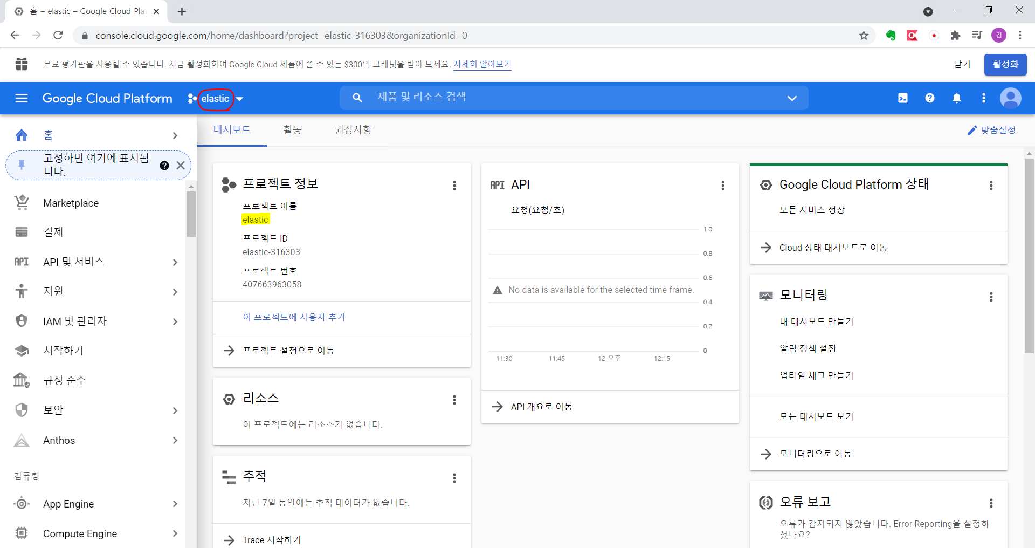Open Chrome three-dot menu

point(1020,36)
